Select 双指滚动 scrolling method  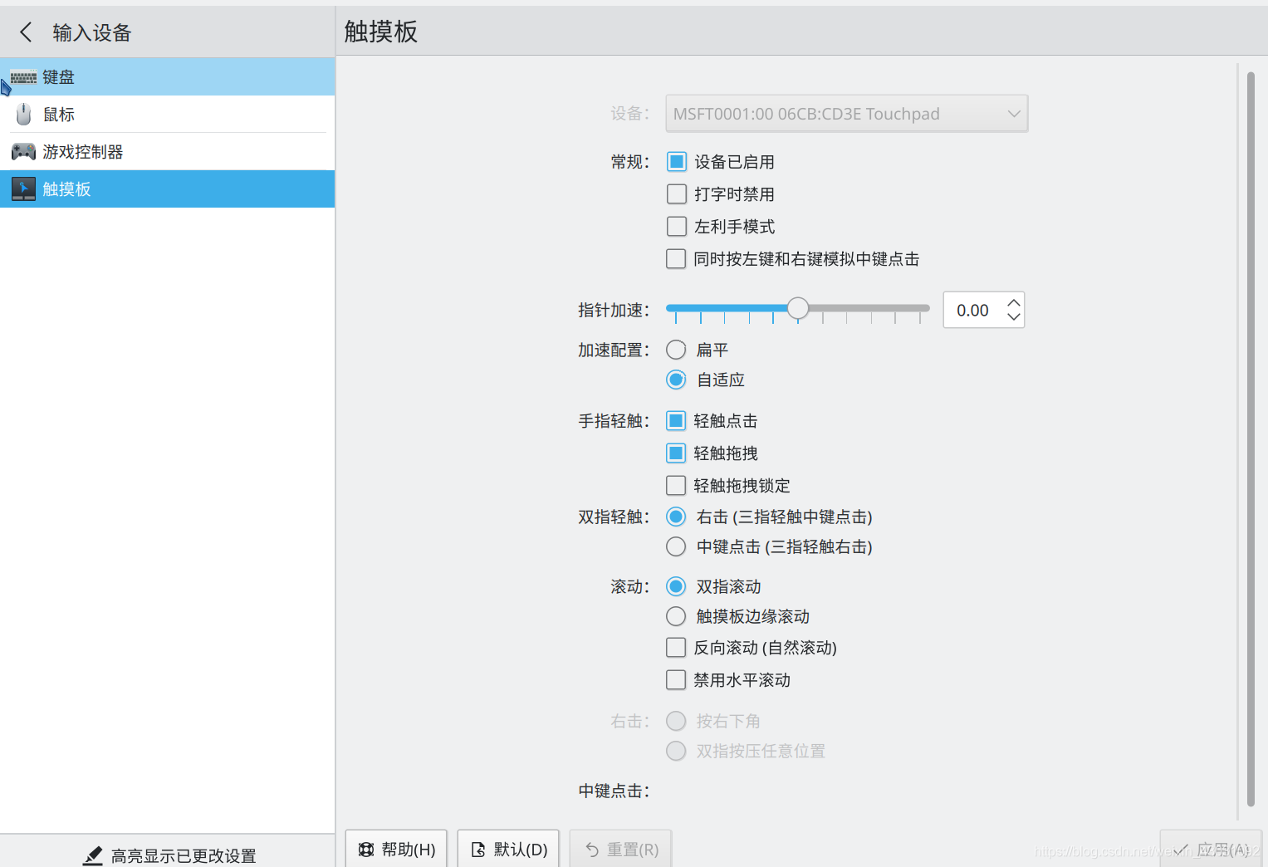click(676, 586)
